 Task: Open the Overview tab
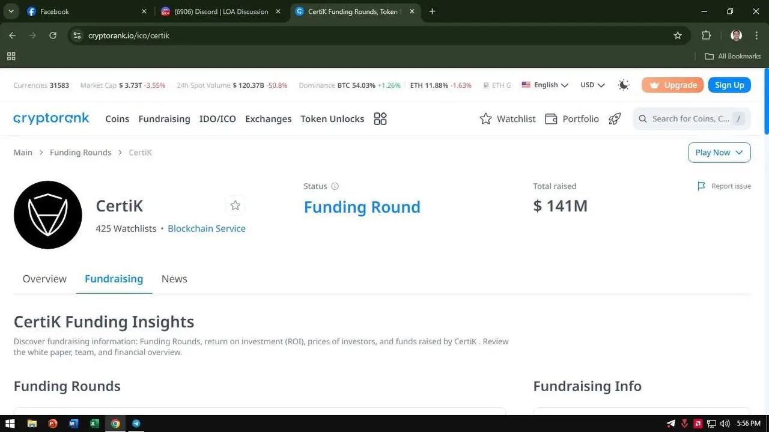44,279
